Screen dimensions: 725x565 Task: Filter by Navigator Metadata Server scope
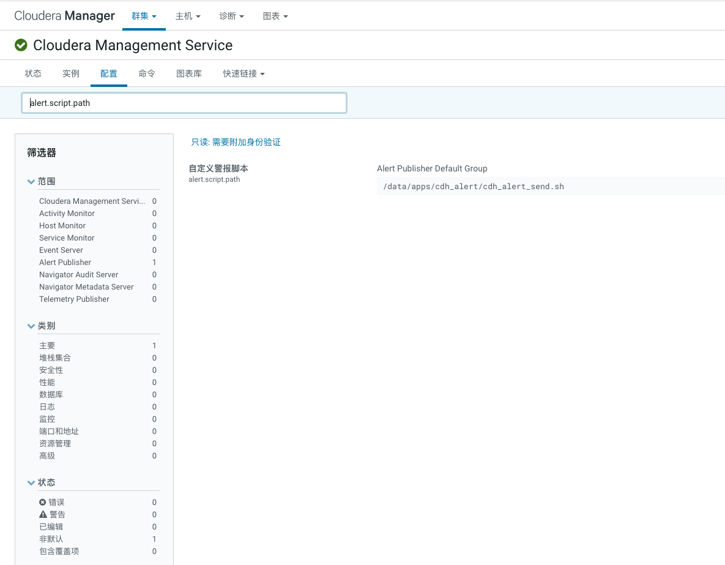[97, 287]
